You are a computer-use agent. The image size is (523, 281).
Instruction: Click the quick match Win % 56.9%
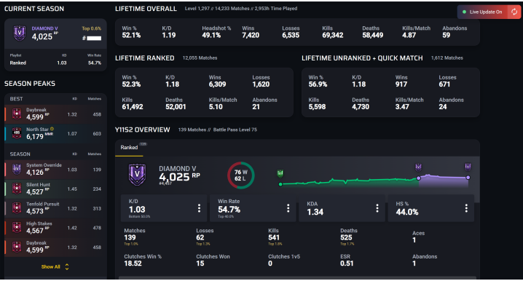click(x=318, y=81)
